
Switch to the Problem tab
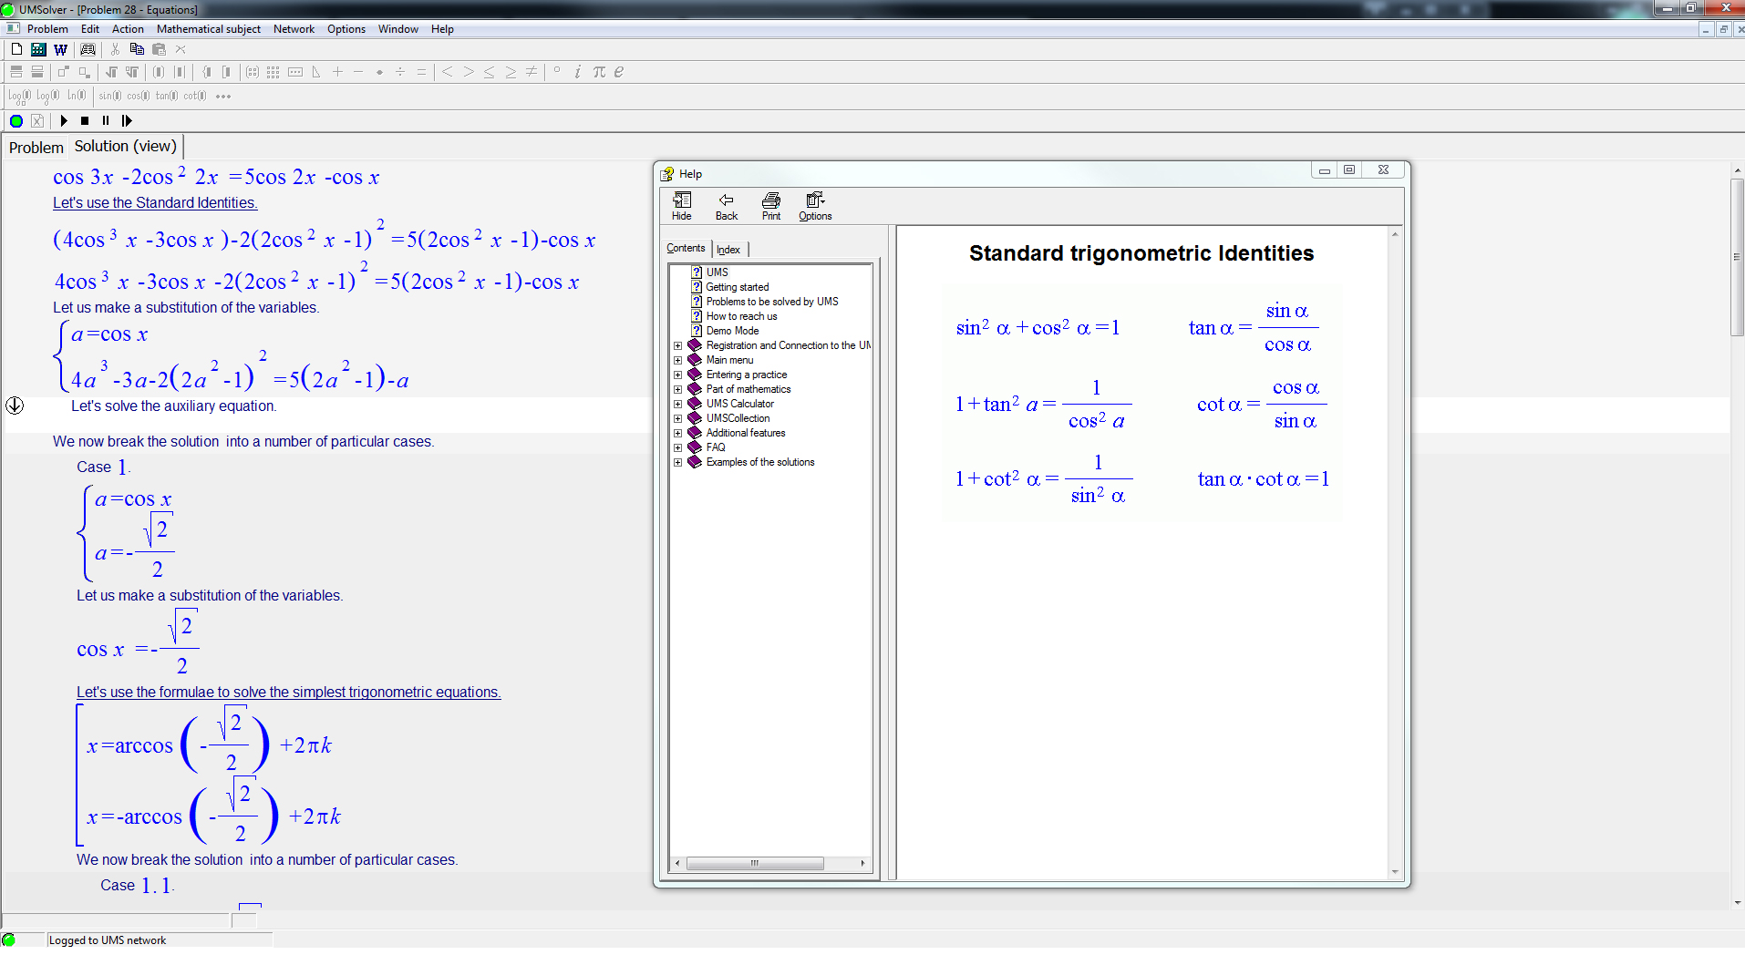tap(36, 148)
